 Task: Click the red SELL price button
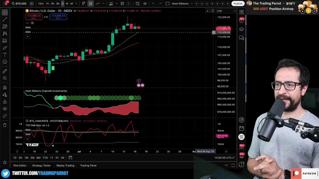tap(34, 17)
